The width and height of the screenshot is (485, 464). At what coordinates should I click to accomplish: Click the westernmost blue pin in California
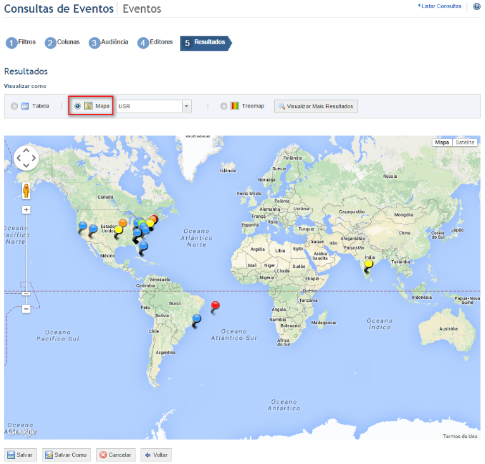point(82,227)
